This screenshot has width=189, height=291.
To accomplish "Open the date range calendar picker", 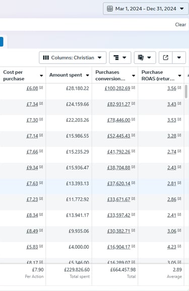I will [146, 9].
